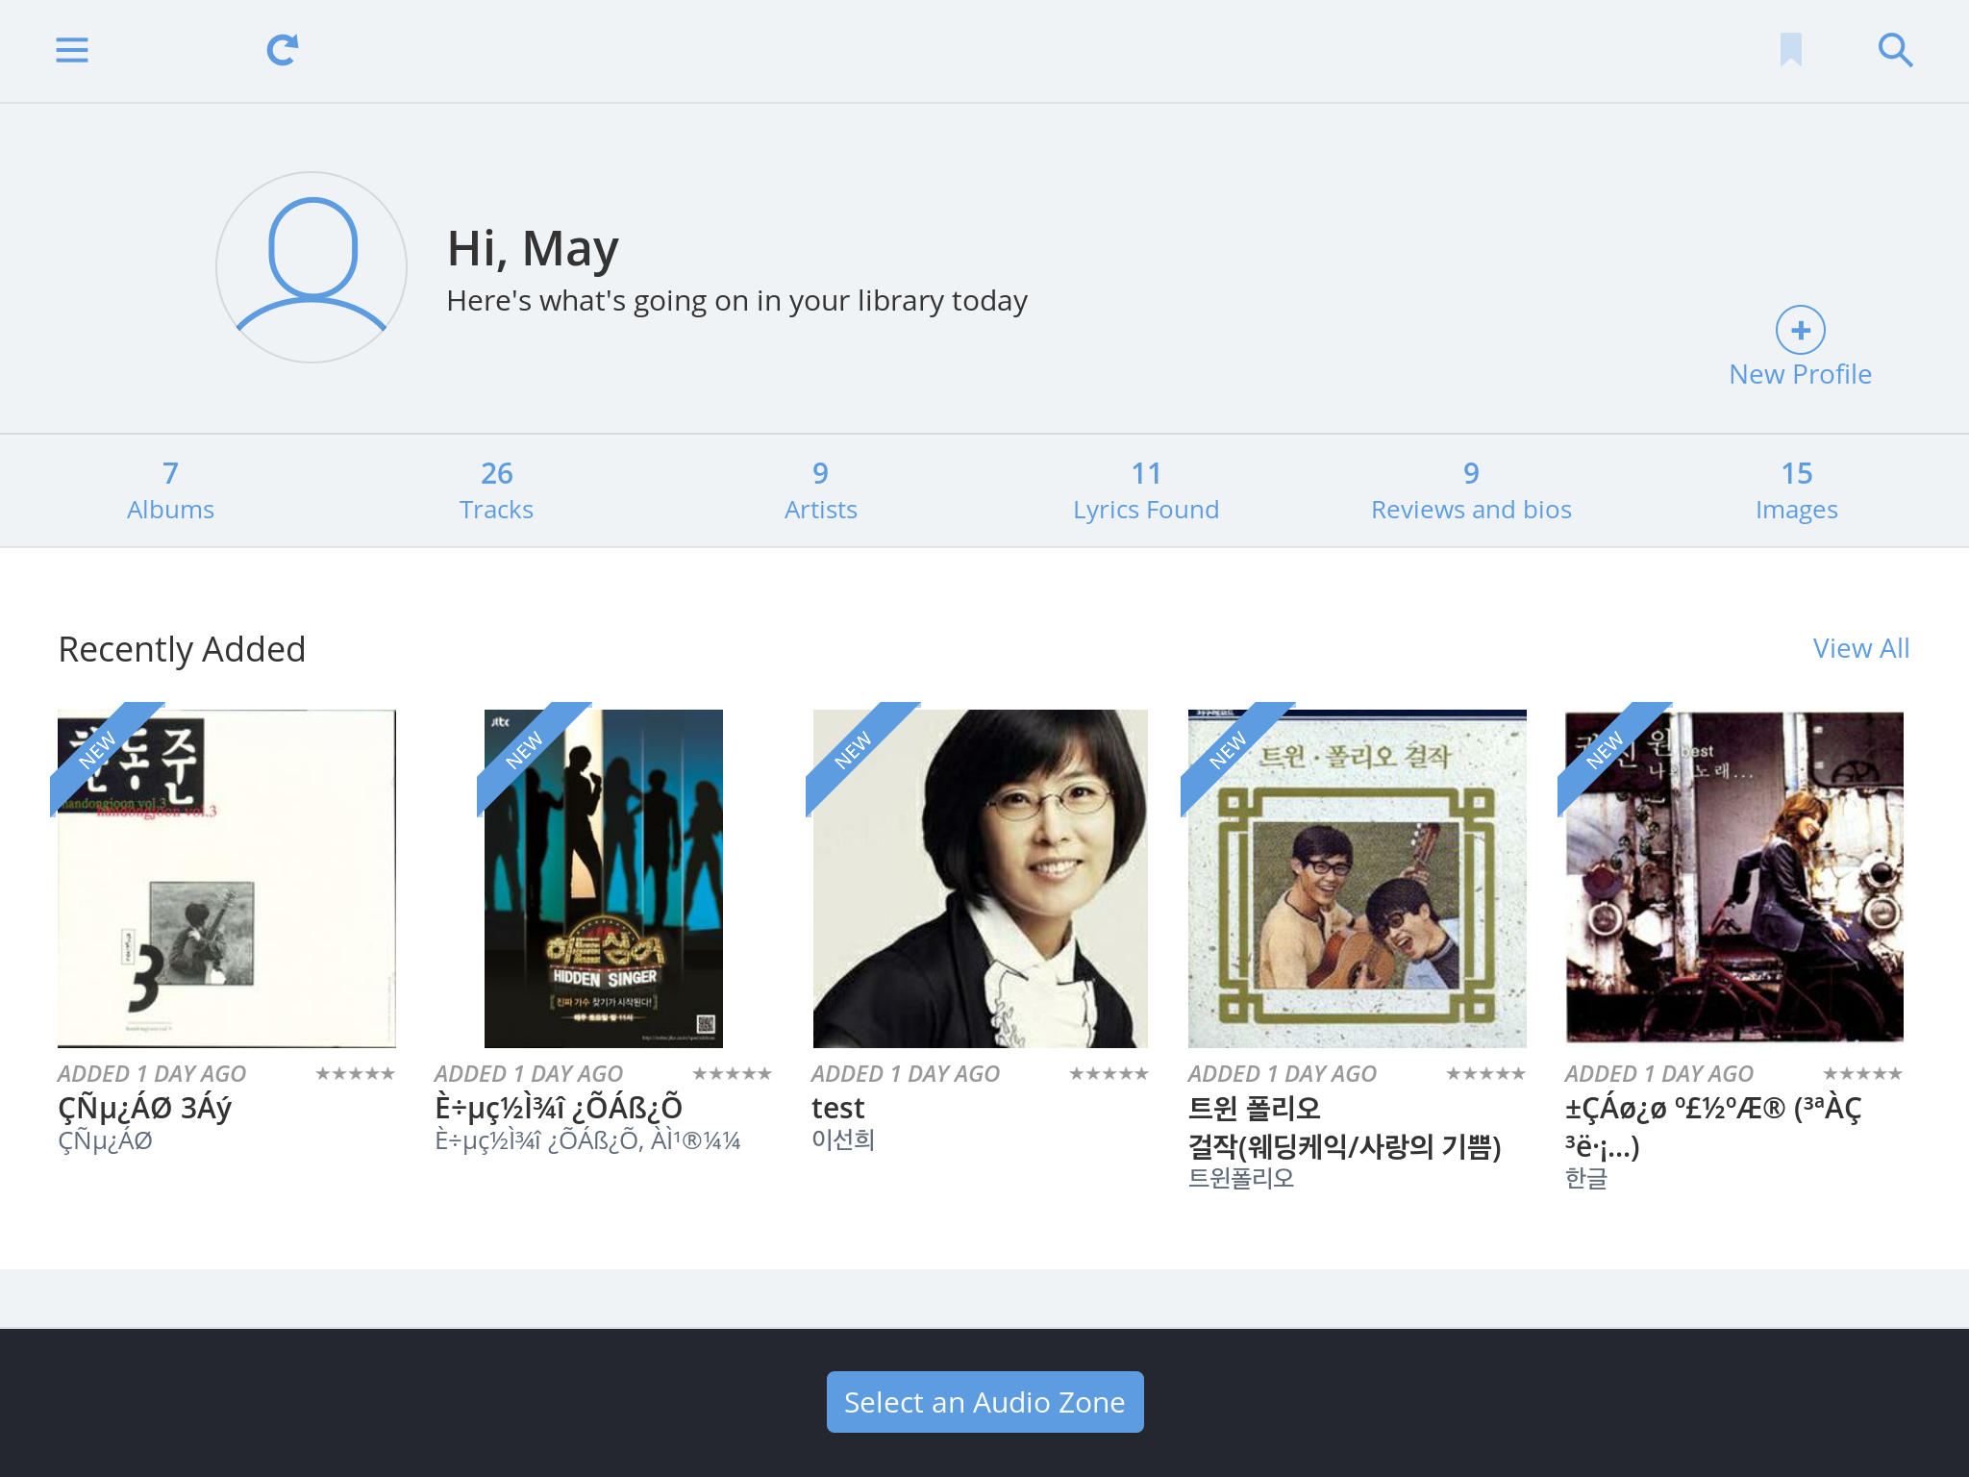The width and height of the screenshot is (1969, 1477).
Task: Open the test album portrait cover
Action: coord(981,879)
